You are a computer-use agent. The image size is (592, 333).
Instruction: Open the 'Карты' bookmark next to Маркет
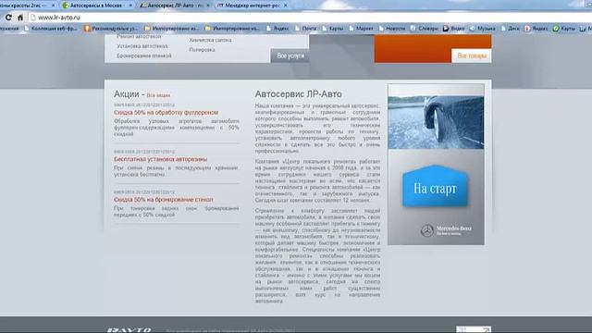333,29
